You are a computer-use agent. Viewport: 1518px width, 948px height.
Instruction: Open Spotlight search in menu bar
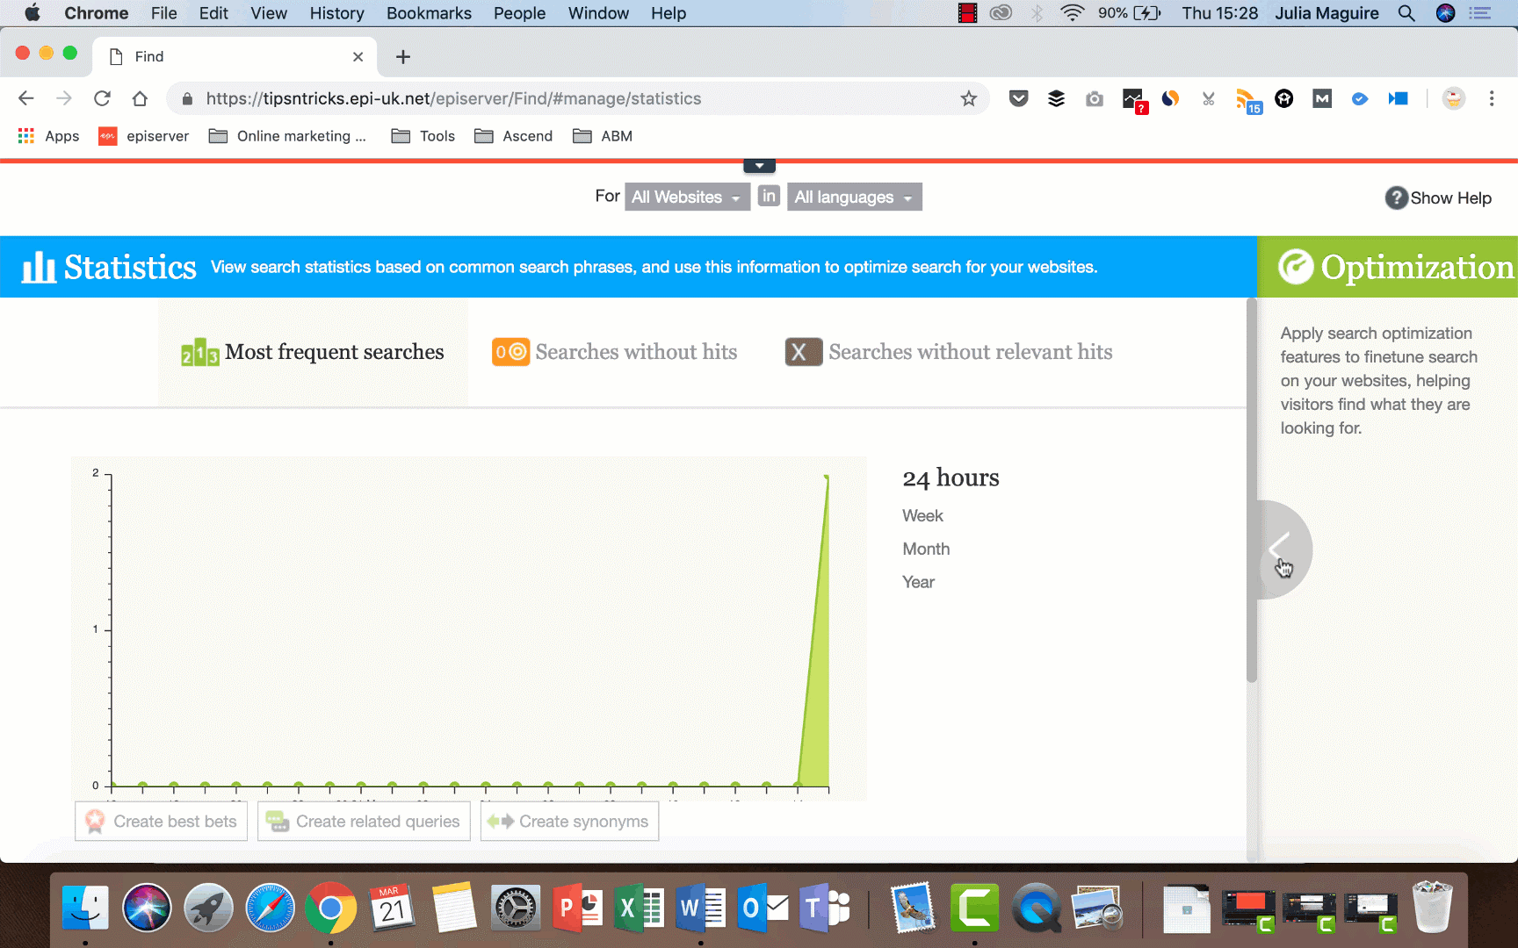pos(1406,13)
